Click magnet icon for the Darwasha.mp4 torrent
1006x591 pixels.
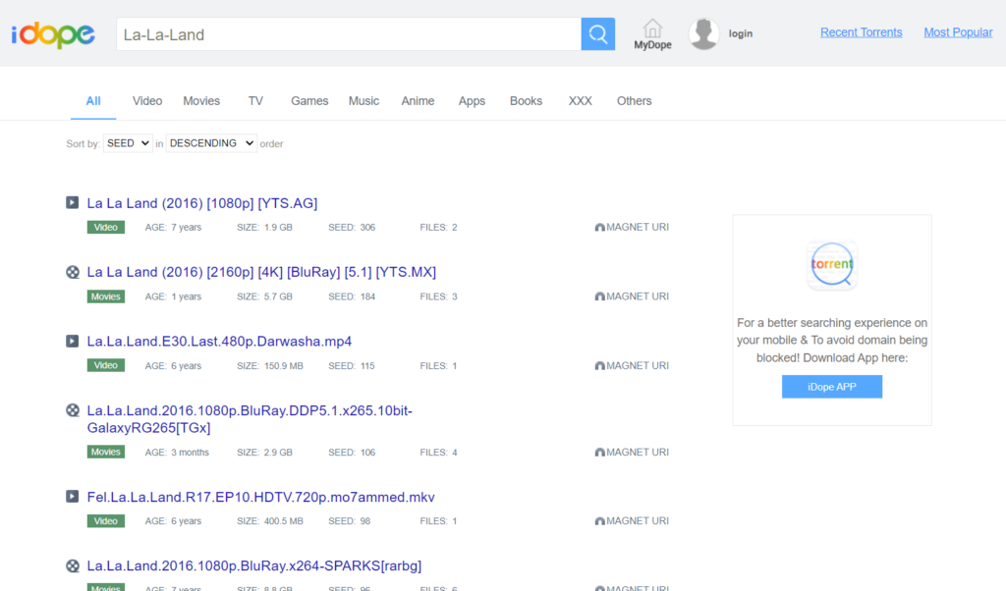coord(600,366)
